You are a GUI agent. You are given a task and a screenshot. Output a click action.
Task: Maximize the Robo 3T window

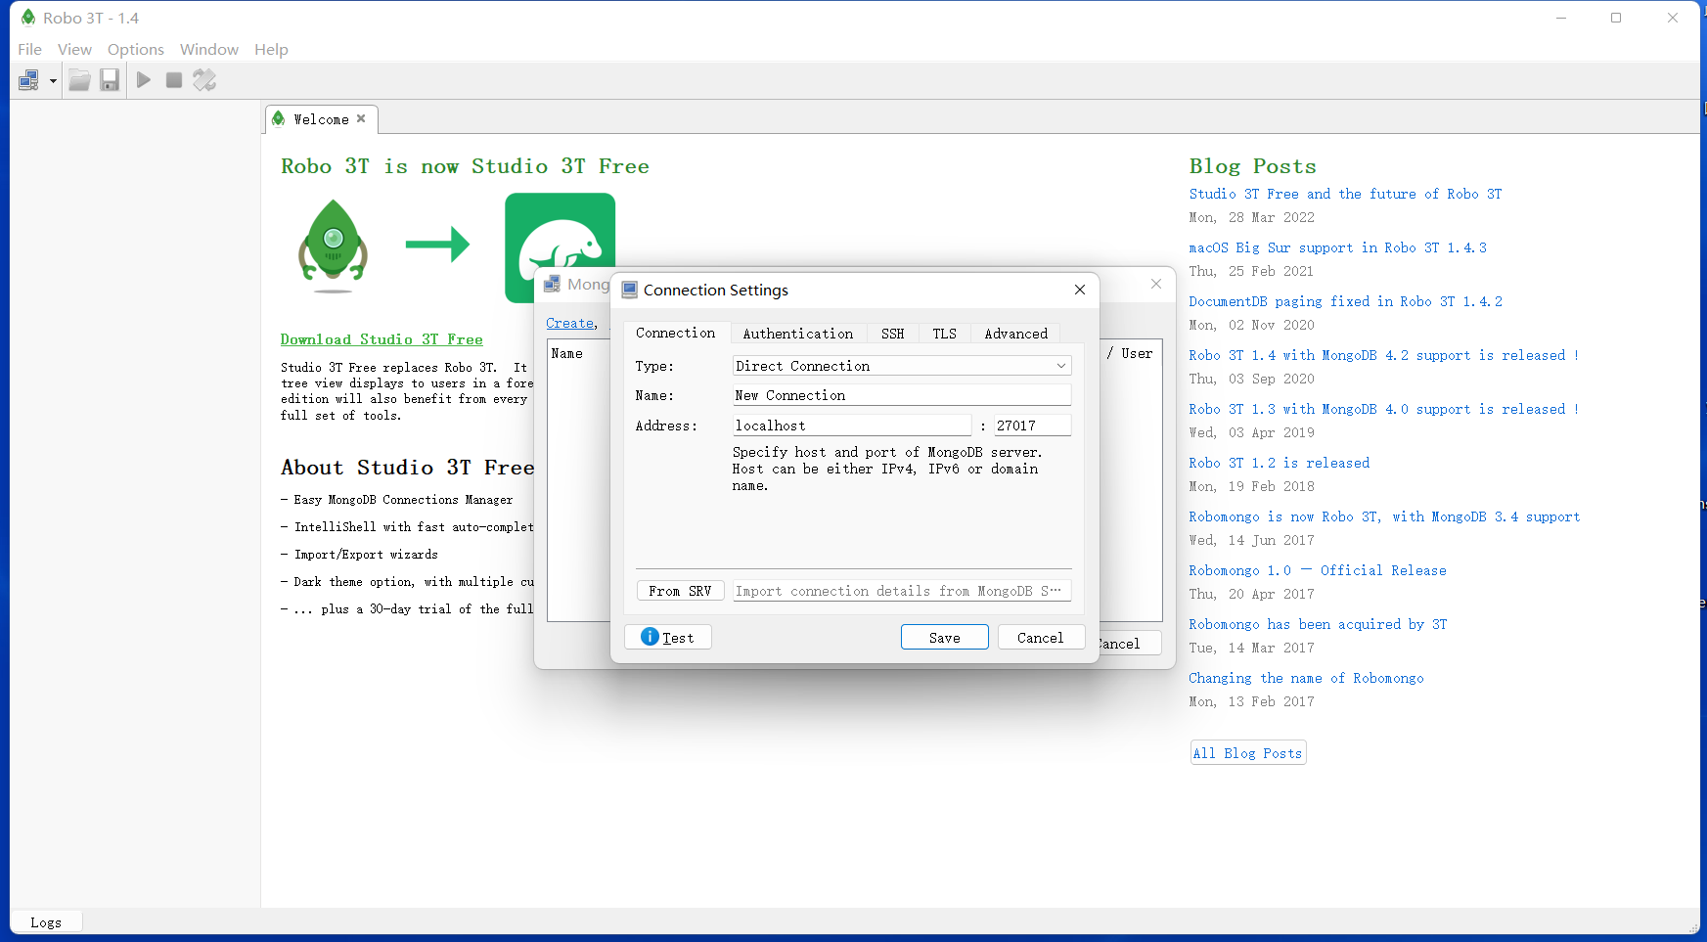1616,18
